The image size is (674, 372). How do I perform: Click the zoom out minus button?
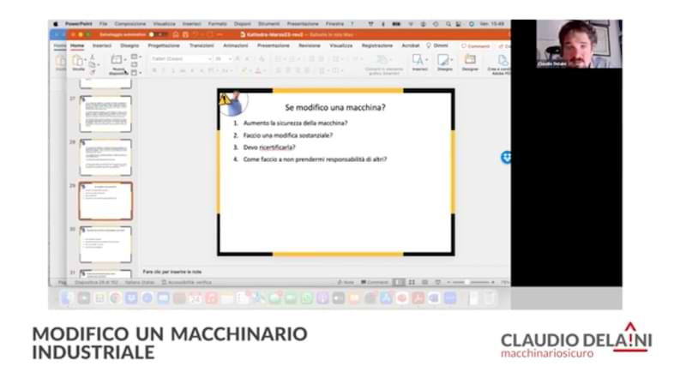[448, 282]
